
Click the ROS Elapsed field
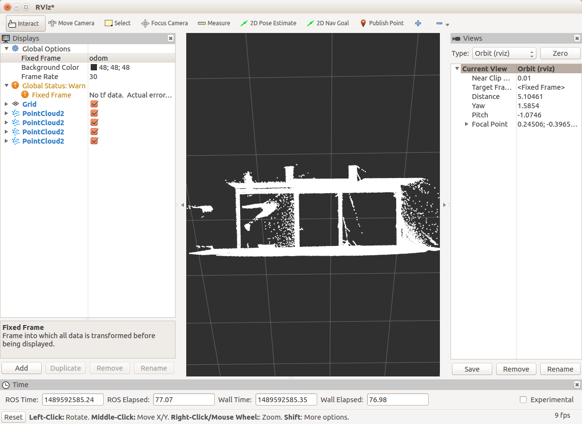184,400
